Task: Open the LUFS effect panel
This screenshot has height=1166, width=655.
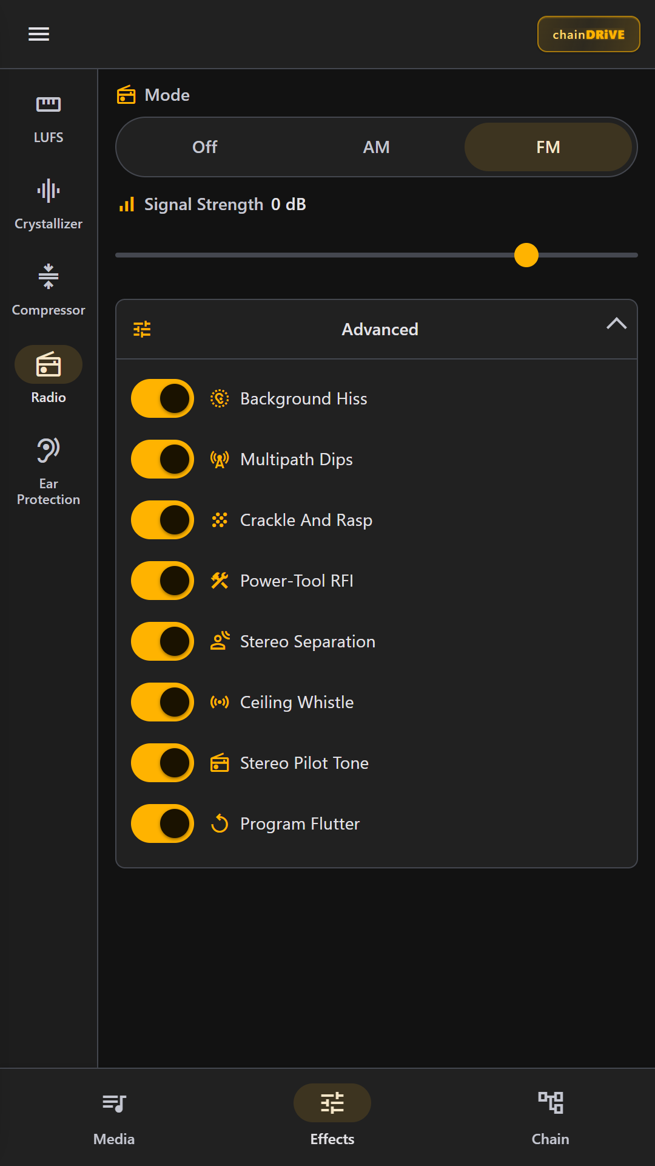Action: click(49, 120)
